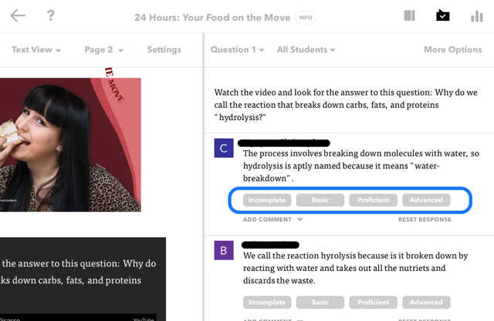Expand the Question 1 selector
This screenshot has width=494, height=321.
click(x=237, y=49)
